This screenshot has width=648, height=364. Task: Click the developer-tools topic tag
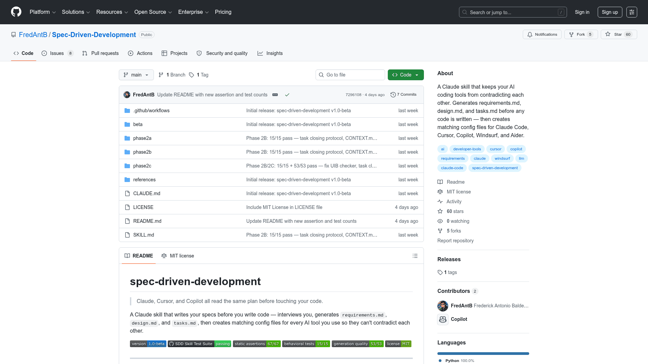(x=467, y=149)
